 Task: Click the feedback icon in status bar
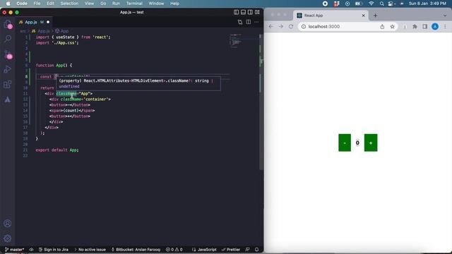(x=247, y=249)
